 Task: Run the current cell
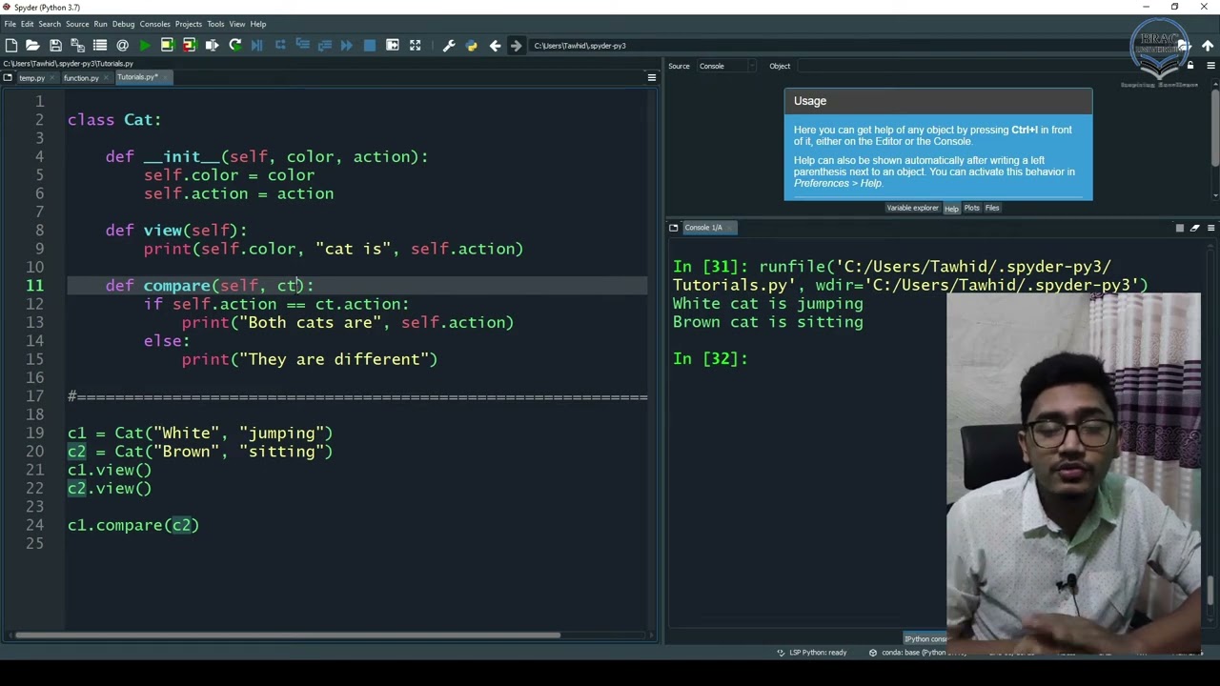[x=167, y=45]
